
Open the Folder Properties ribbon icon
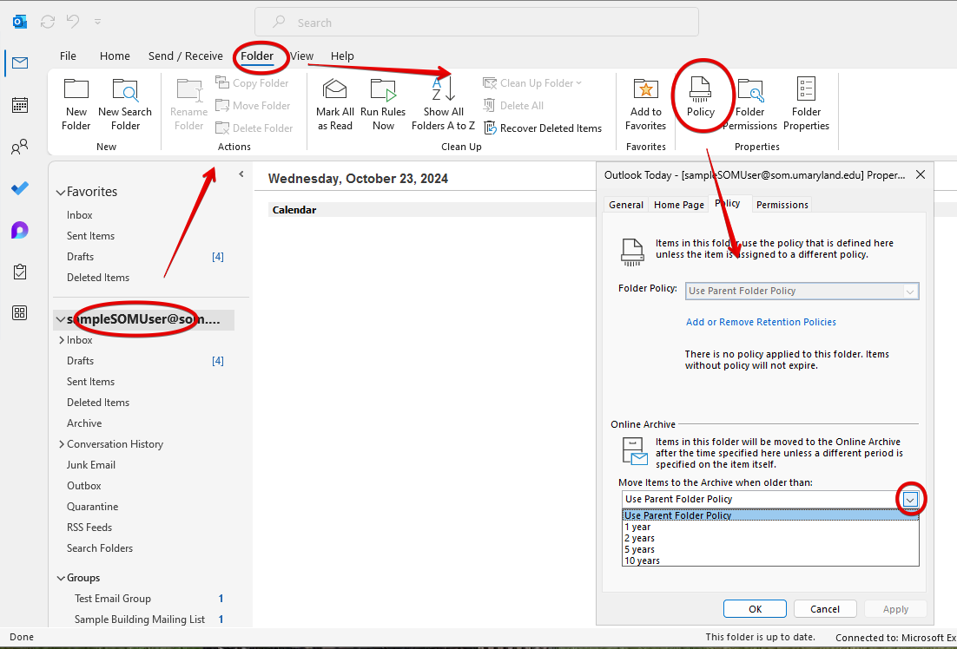click(x=806, y=91)
